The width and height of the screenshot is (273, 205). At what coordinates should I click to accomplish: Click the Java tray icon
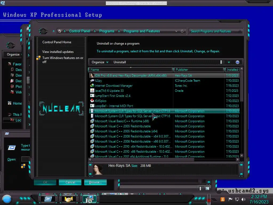coord(222,199)
